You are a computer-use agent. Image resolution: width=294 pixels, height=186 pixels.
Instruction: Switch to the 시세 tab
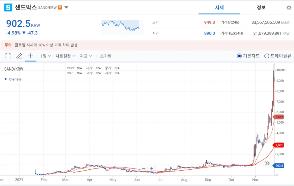[x=219, y=8]
